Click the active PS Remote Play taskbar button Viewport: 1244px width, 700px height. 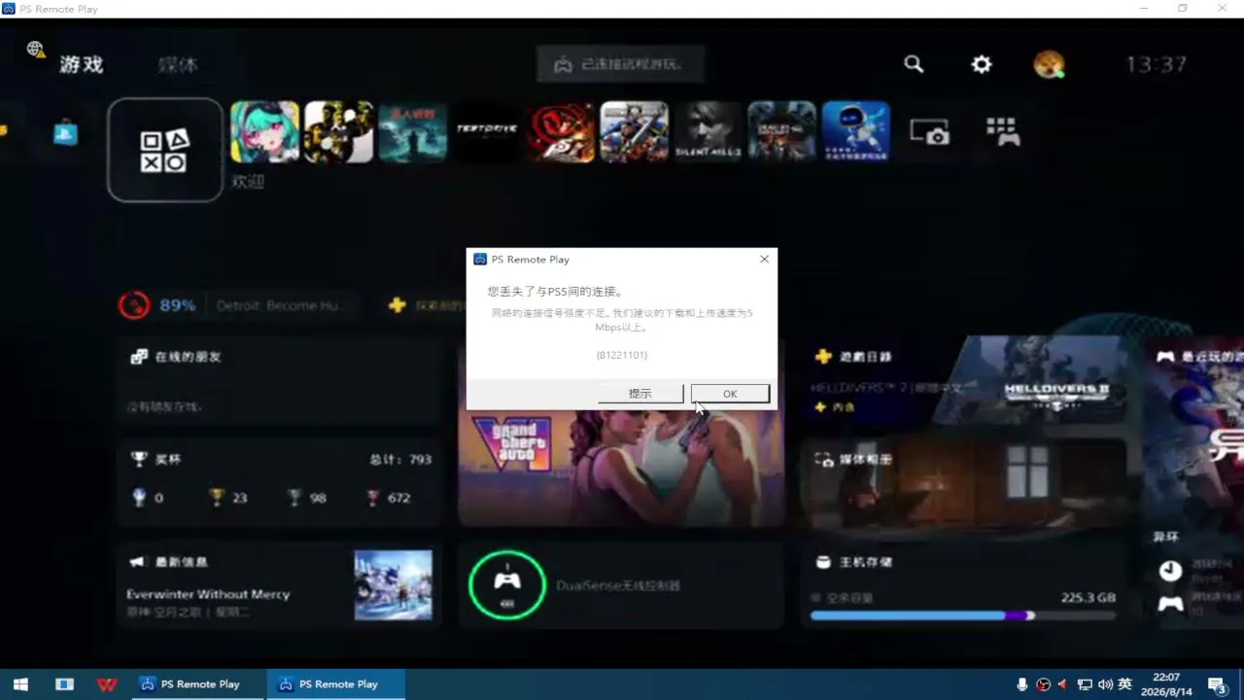(x=336, y=684)
